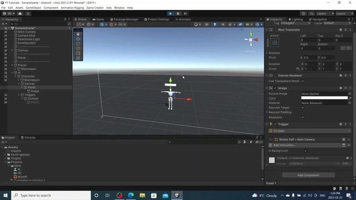Toggle scene lighting lightbulb icon
This screenshot has height=200, width=356.
pyautogui.click(x=215, y=24)
